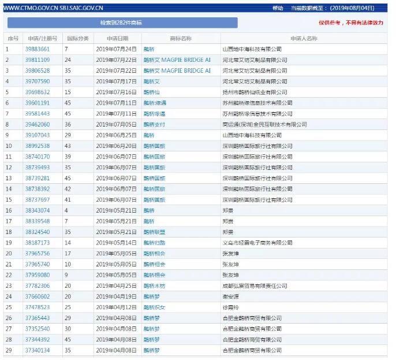Open registration number 38739281

pos(38,178)
